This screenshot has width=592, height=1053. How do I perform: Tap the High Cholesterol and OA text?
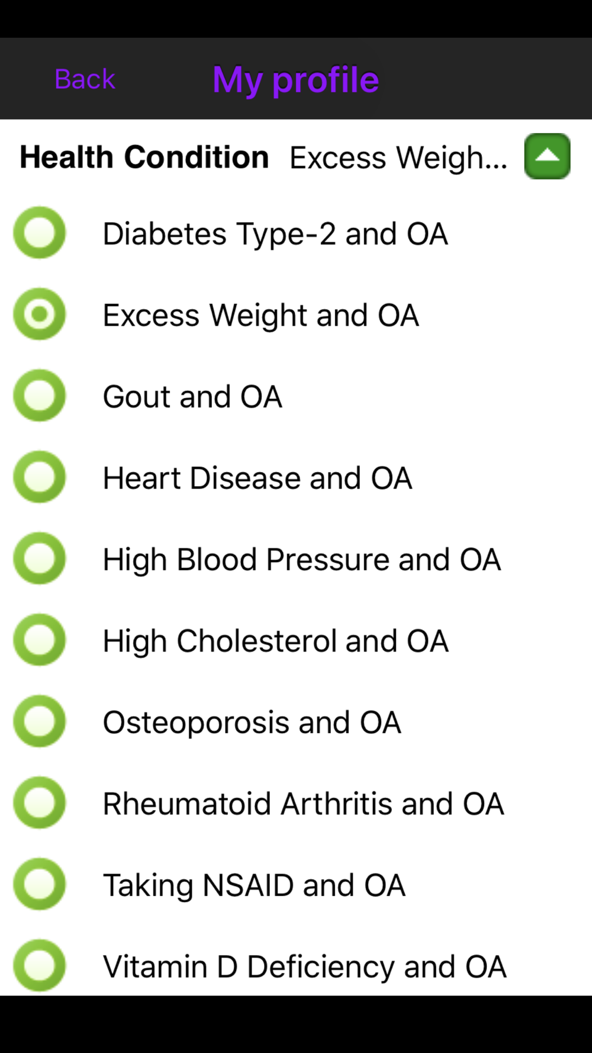275,641
